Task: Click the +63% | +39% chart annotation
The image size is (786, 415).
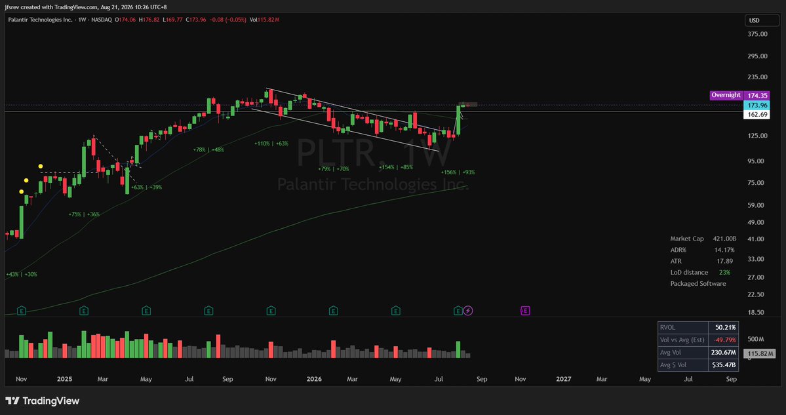Action: pos(146,187)
